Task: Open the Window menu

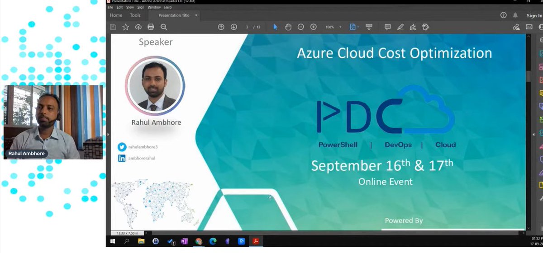Action: pos(154,7)
